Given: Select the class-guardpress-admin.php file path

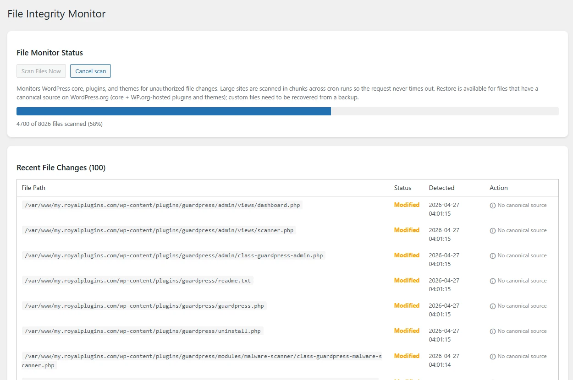Looking at the screenshot, I should (x=174, y=255).
